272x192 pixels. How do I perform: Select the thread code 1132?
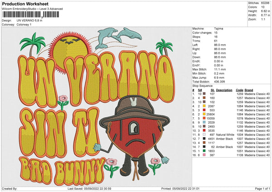pyautogui.click(x=240, y=123)
